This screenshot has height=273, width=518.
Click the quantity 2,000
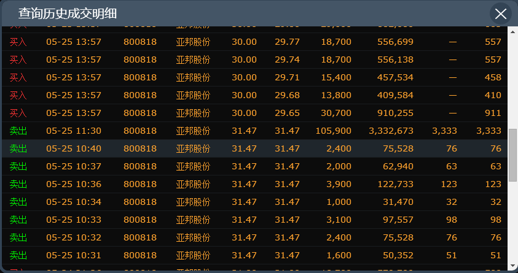point(339,166)
